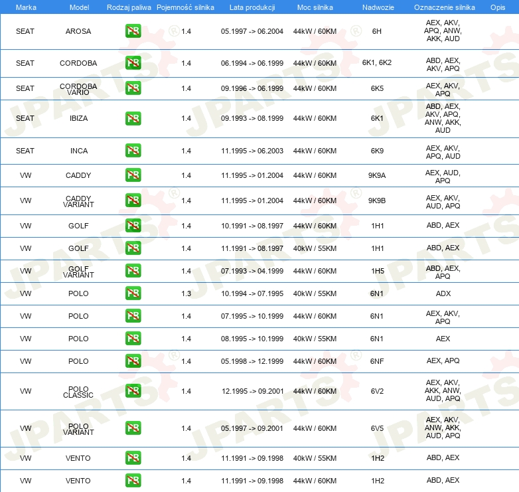Image resolution: width=519 pixels, height=492 pixels.
Task: Click the Rodzaj paliwa column header
Action: coord(129,7)
